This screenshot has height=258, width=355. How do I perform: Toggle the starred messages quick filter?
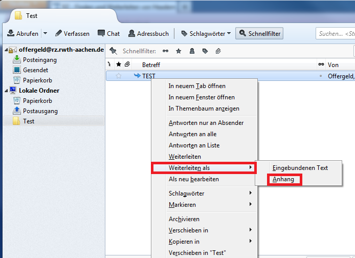point(179,51)
